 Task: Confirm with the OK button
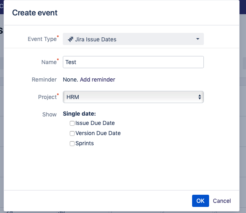[x=200, y=201]
